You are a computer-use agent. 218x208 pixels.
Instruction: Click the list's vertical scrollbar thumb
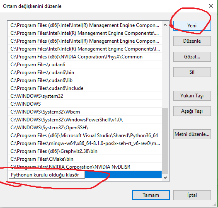click(165, 141)
